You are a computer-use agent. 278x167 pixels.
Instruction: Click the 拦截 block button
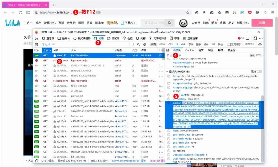252,55
